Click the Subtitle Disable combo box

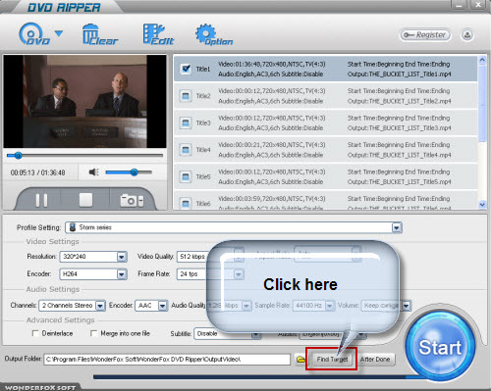[227, 334]
